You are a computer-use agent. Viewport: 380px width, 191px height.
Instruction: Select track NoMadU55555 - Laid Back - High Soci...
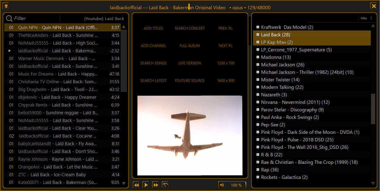click(x=63, y=43)
